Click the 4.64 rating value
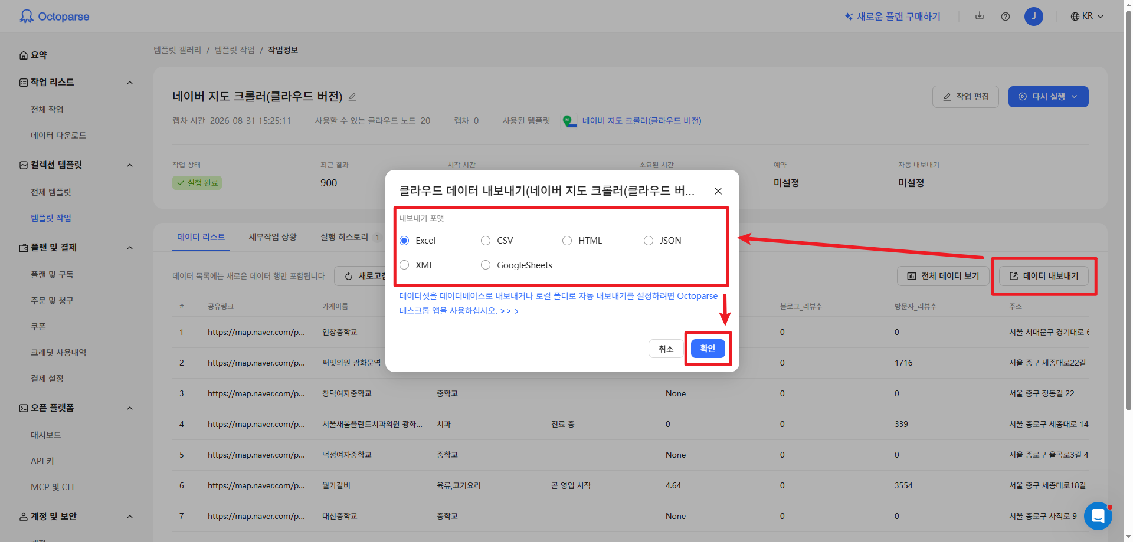 tap(673, 486)
